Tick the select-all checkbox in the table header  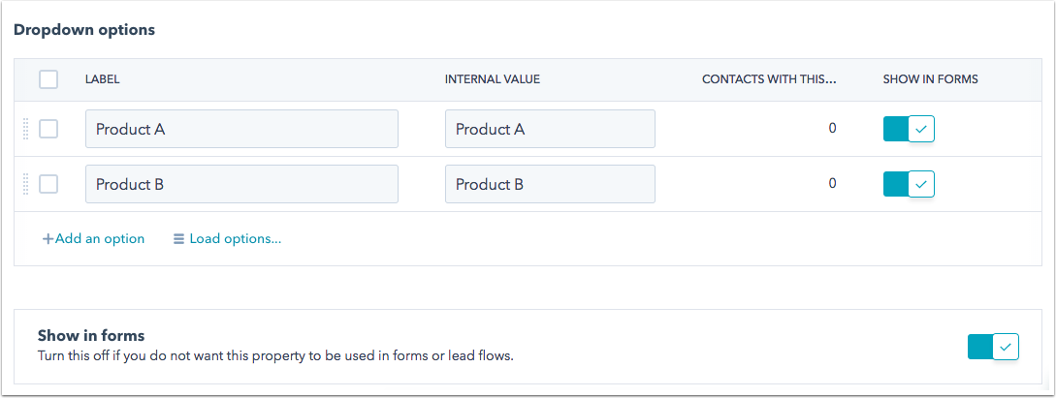[48, 79]
